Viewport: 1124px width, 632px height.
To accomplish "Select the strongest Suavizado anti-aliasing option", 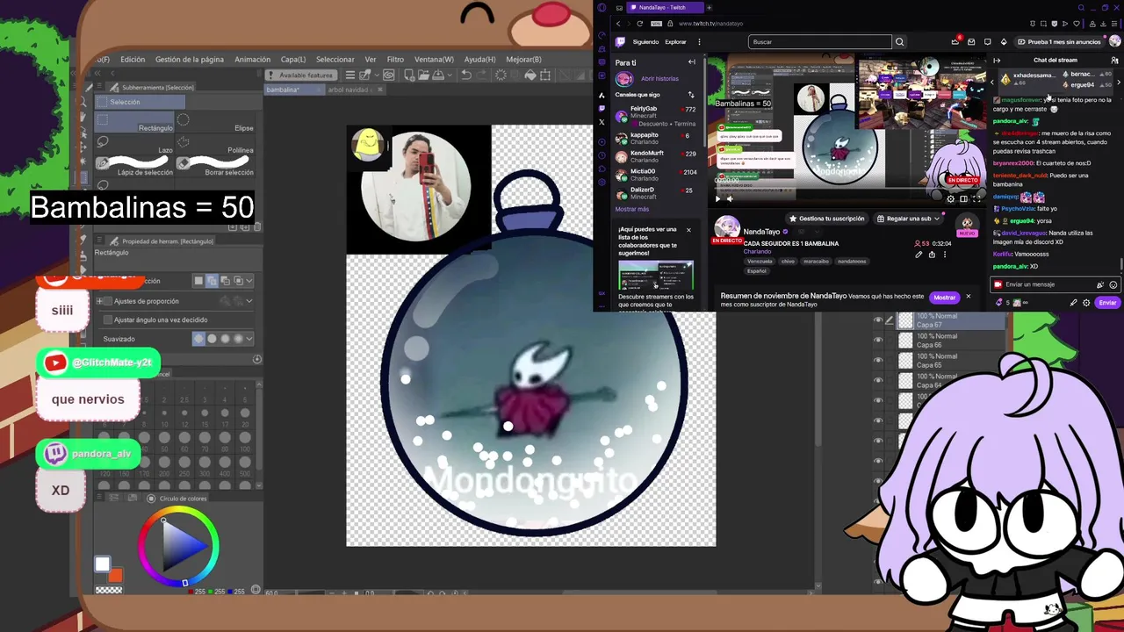I will pyautogui.click(x=238, y=339).
